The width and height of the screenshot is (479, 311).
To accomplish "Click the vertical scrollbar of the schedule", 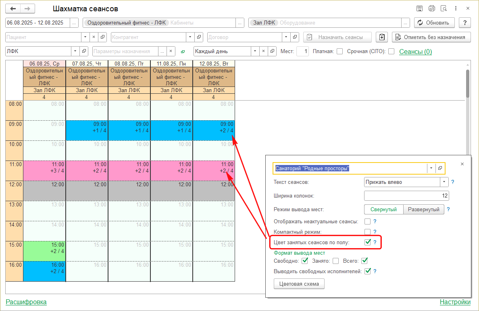I will click(468, 84).
